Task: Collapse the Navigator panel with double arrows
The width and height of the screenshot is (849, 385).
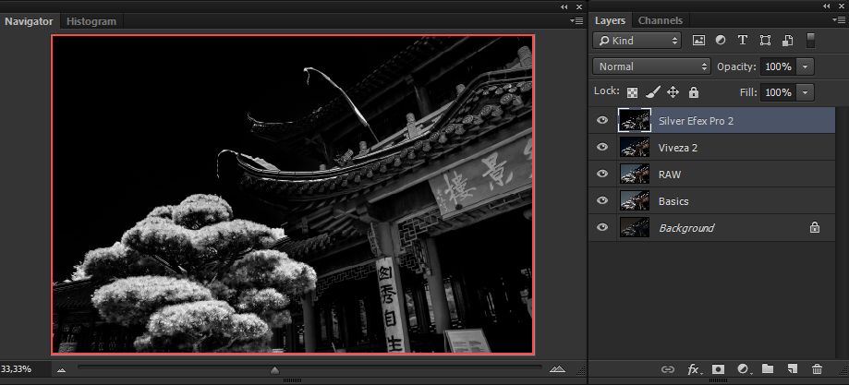Action: pyautogui.click(x=564, y=6)
